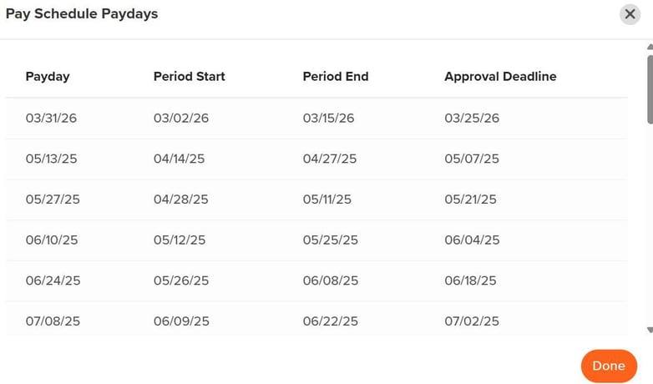Click approval deadline 05/21/25

(x=470, y=200)
